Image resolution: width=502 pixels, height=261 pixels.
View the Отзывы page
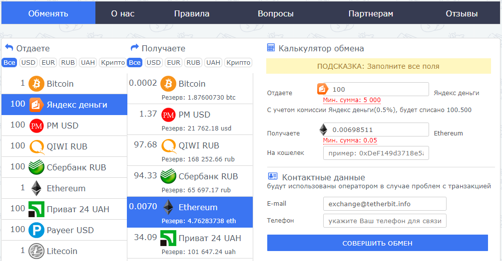click(x=462, y=13)
